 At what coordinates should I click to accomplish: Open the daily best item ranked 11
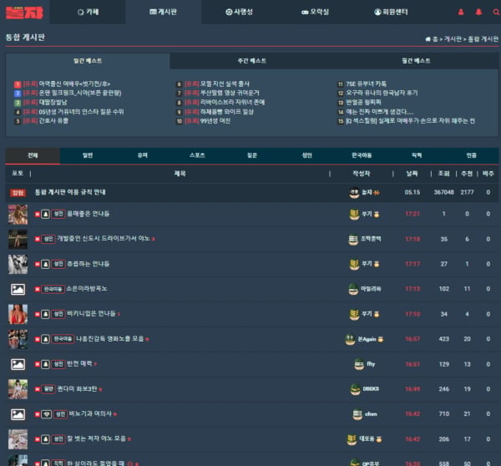click(367, 84)
